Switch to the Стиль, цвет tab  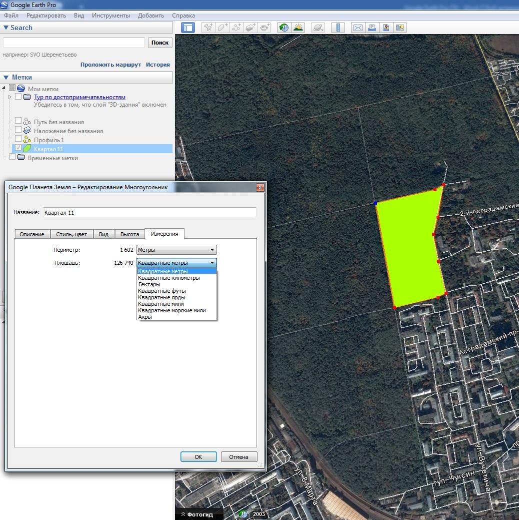point(71,234)
